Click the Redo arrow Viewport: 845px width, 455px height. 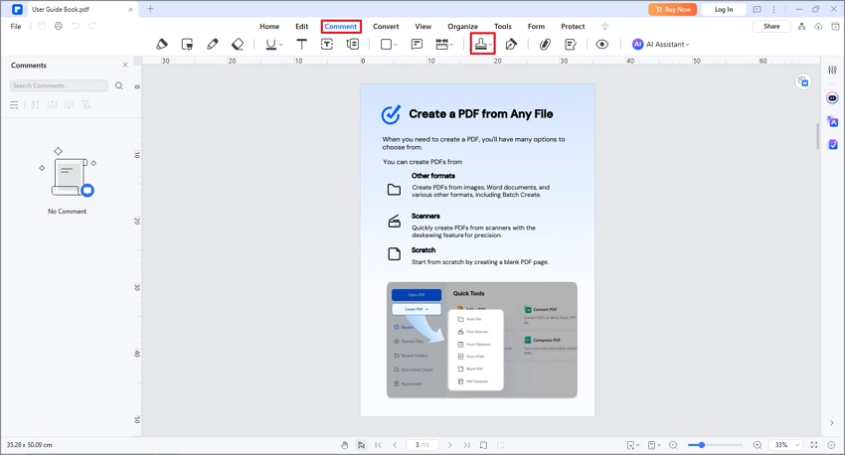92,26
